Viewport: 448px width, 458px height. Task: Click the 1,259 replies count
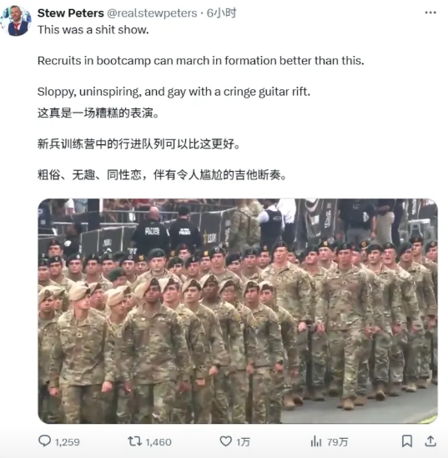pyautogui.click(x=68, y=442)
